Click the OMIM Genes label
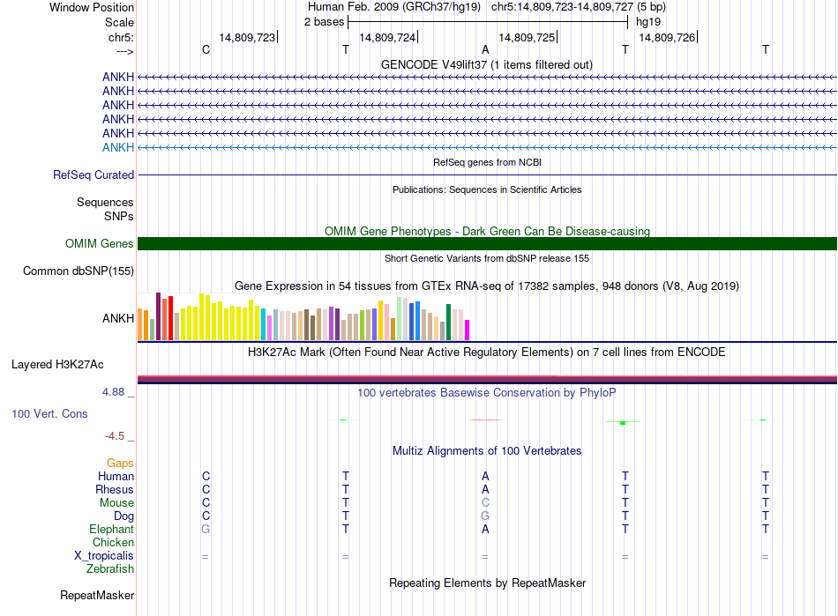The width and height of the screenshot is (838, 616). pos(100,243)
